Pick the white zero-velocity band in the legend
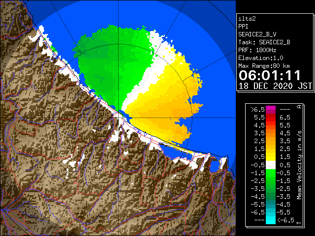 coord(271,165)
